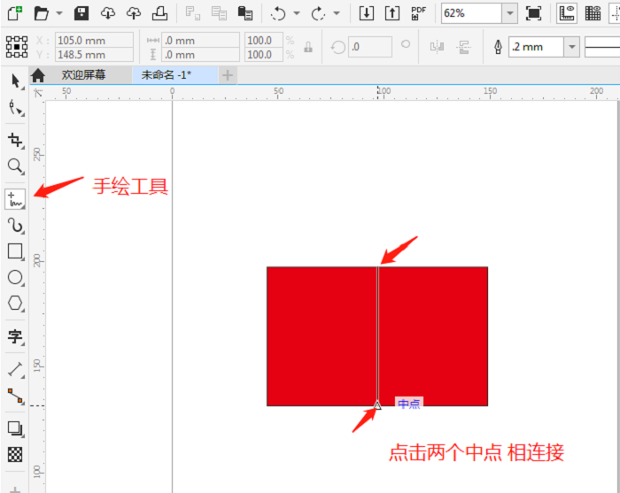Select the Parallel Dimension tool

pos(15,370)
